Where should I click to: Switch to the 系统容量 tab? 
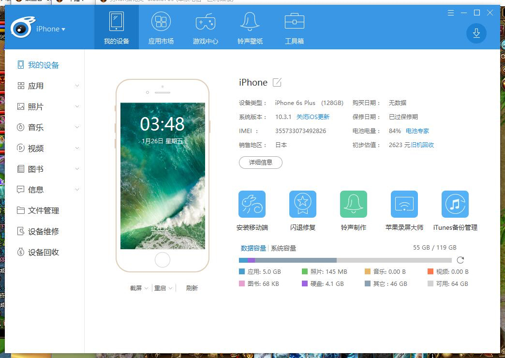(283, 248)
